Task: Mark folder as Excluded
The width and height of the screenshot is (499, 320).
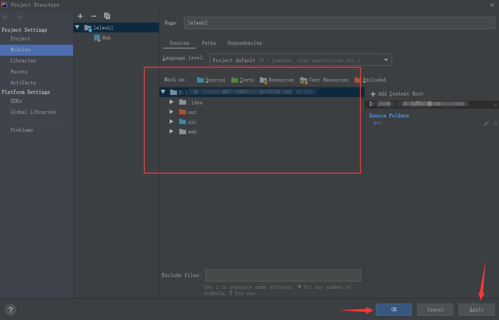Action: coord(370,80)
